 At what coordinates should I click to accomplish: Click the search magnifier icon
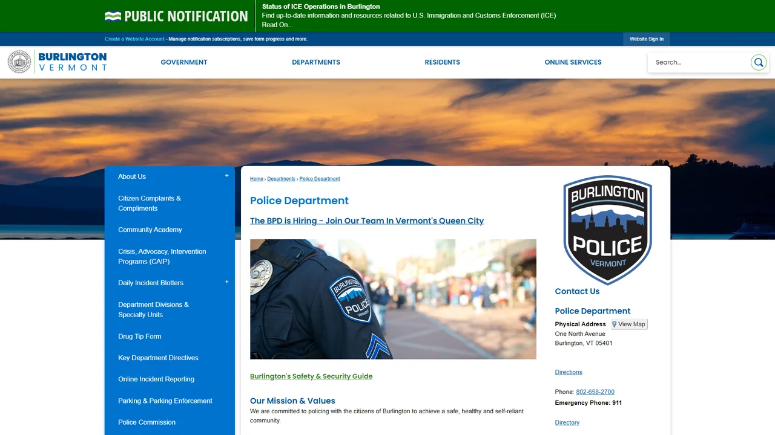[759, 62]
